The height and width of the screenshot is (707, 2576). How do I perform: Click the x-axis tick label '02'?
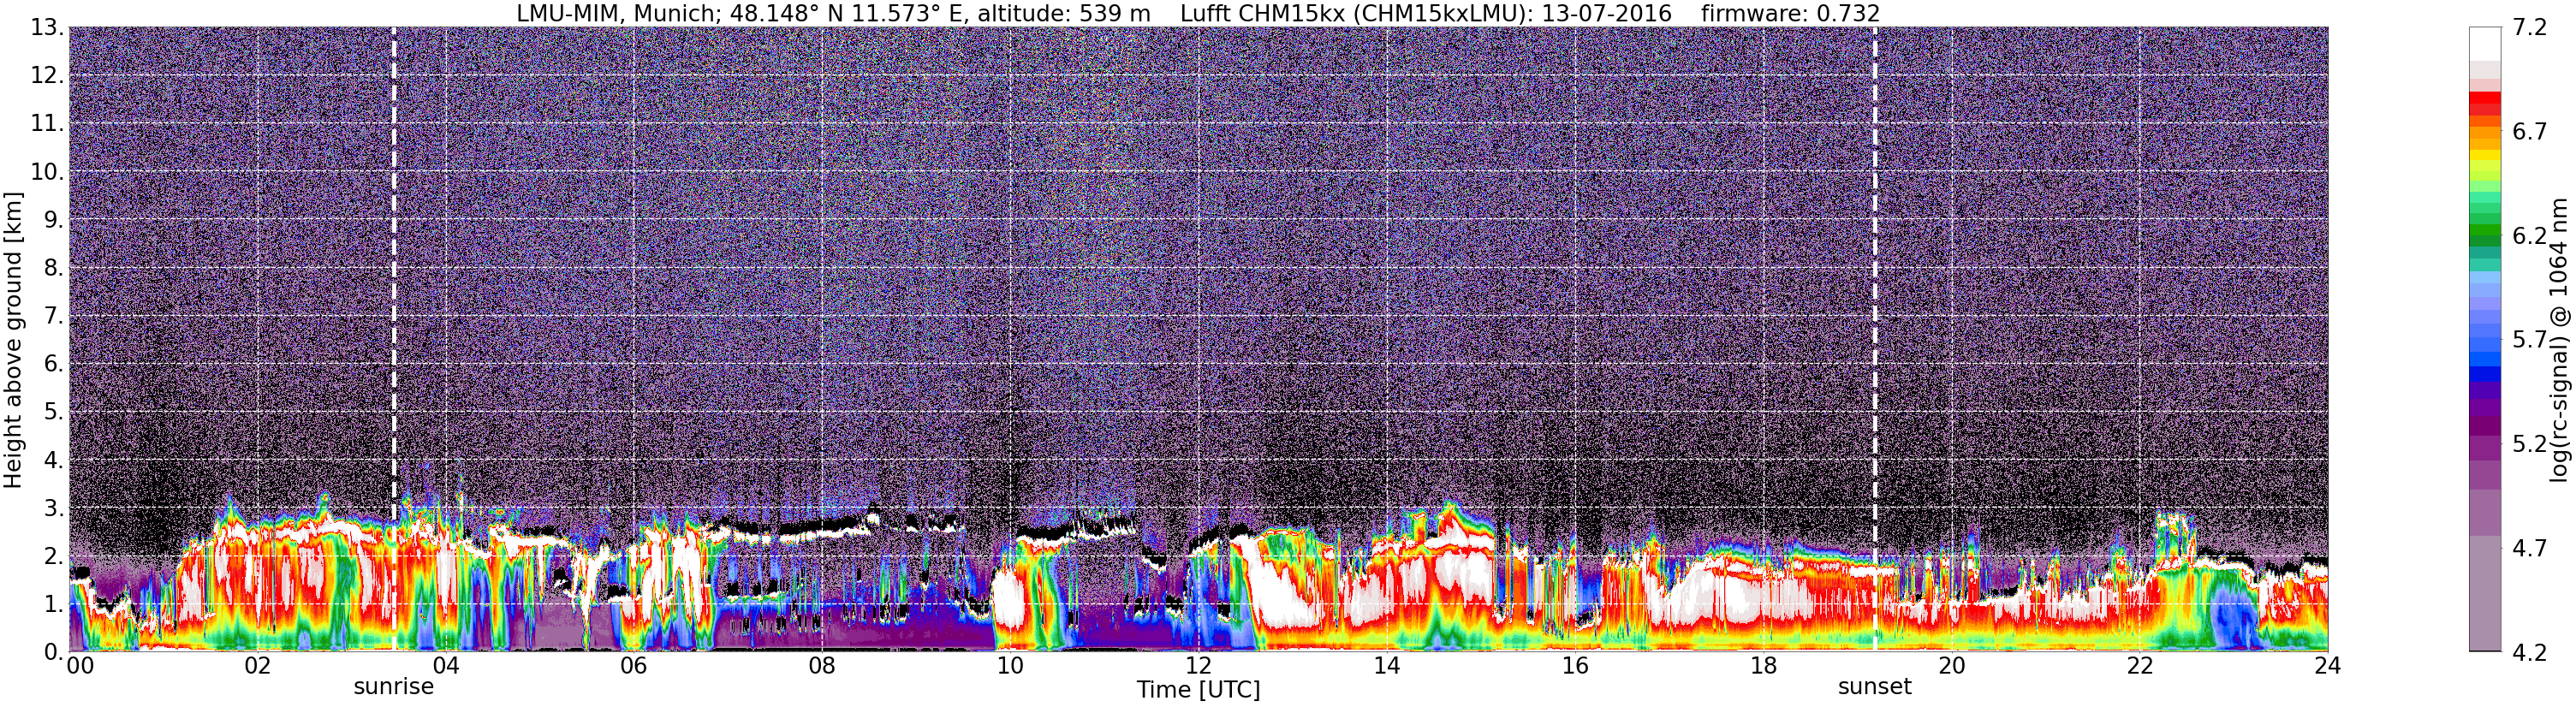pos(257,666)
